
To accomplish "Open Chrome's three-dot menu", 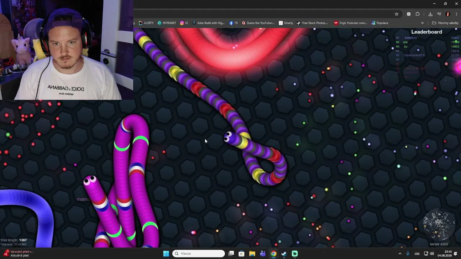I will point(457,14).
